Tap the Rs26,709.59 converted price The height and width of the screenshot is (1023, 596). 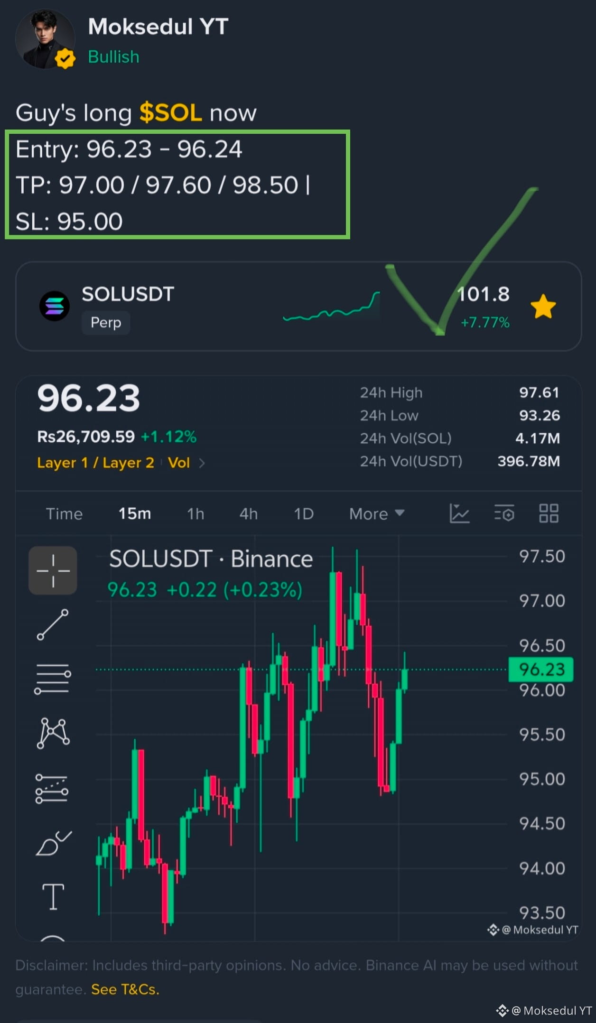pos(86,437)
